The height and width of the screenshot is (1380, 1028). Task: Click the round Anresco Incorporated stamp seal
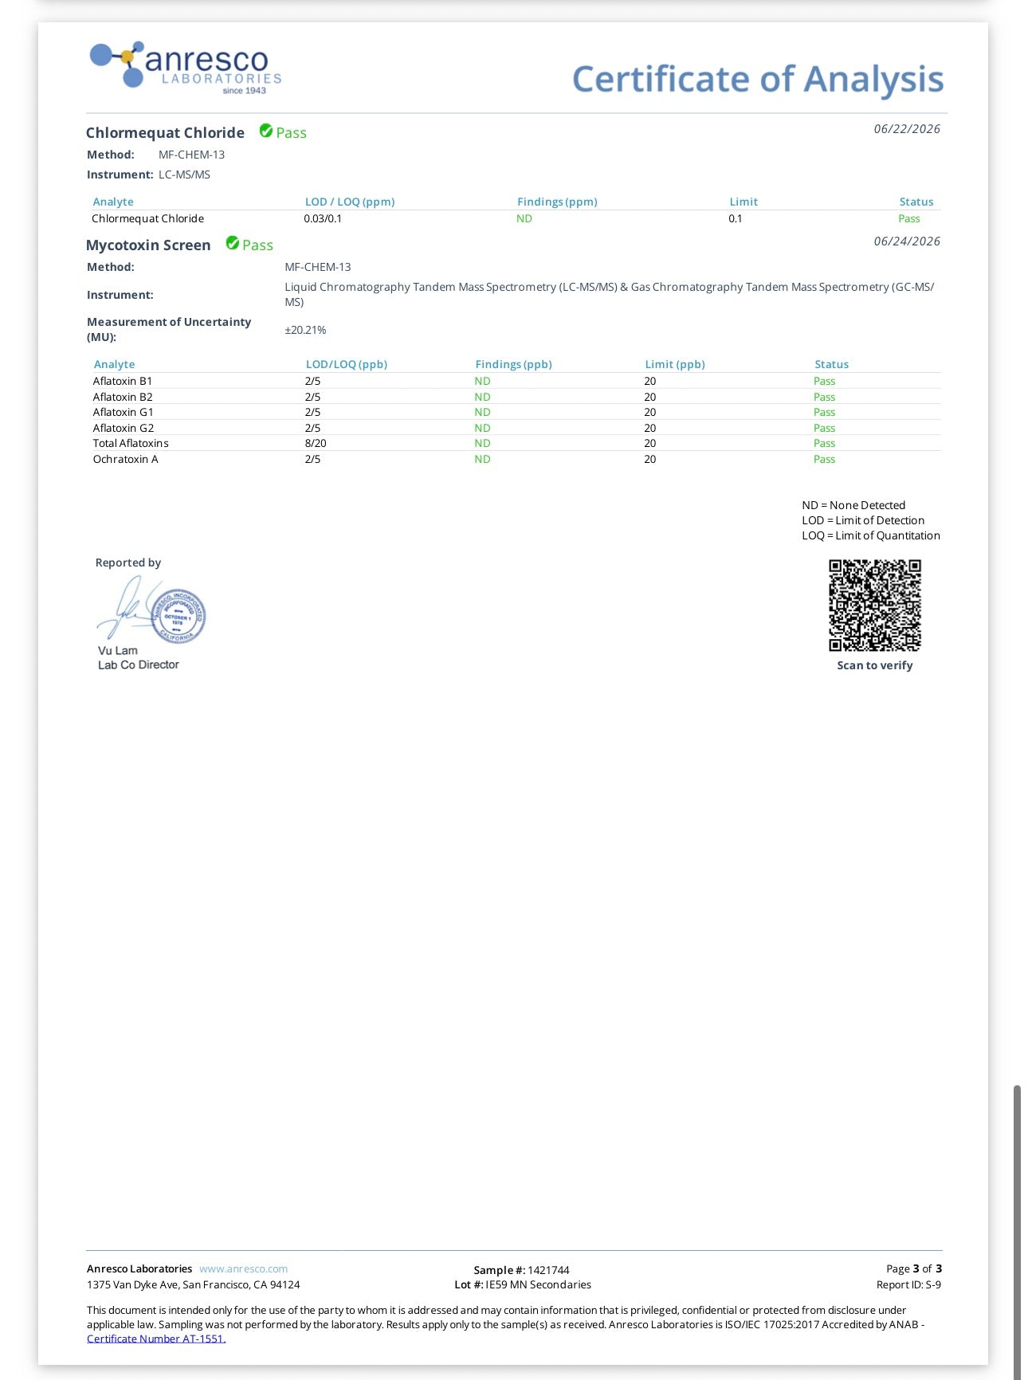tap(178, 616)
